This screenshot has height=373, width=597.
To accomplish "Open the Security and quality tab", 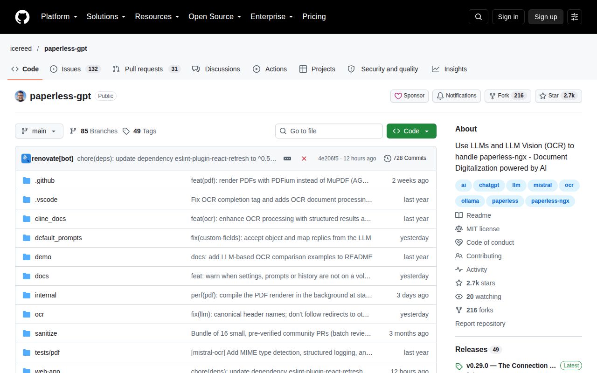I will click(x=383, y=69).
